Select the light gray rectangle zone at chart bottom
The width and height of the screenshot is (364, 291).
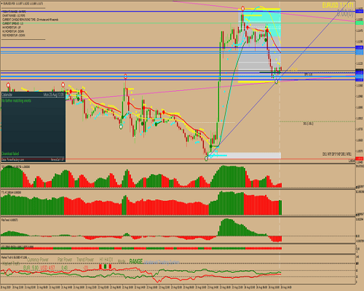(x=245, y=155)
